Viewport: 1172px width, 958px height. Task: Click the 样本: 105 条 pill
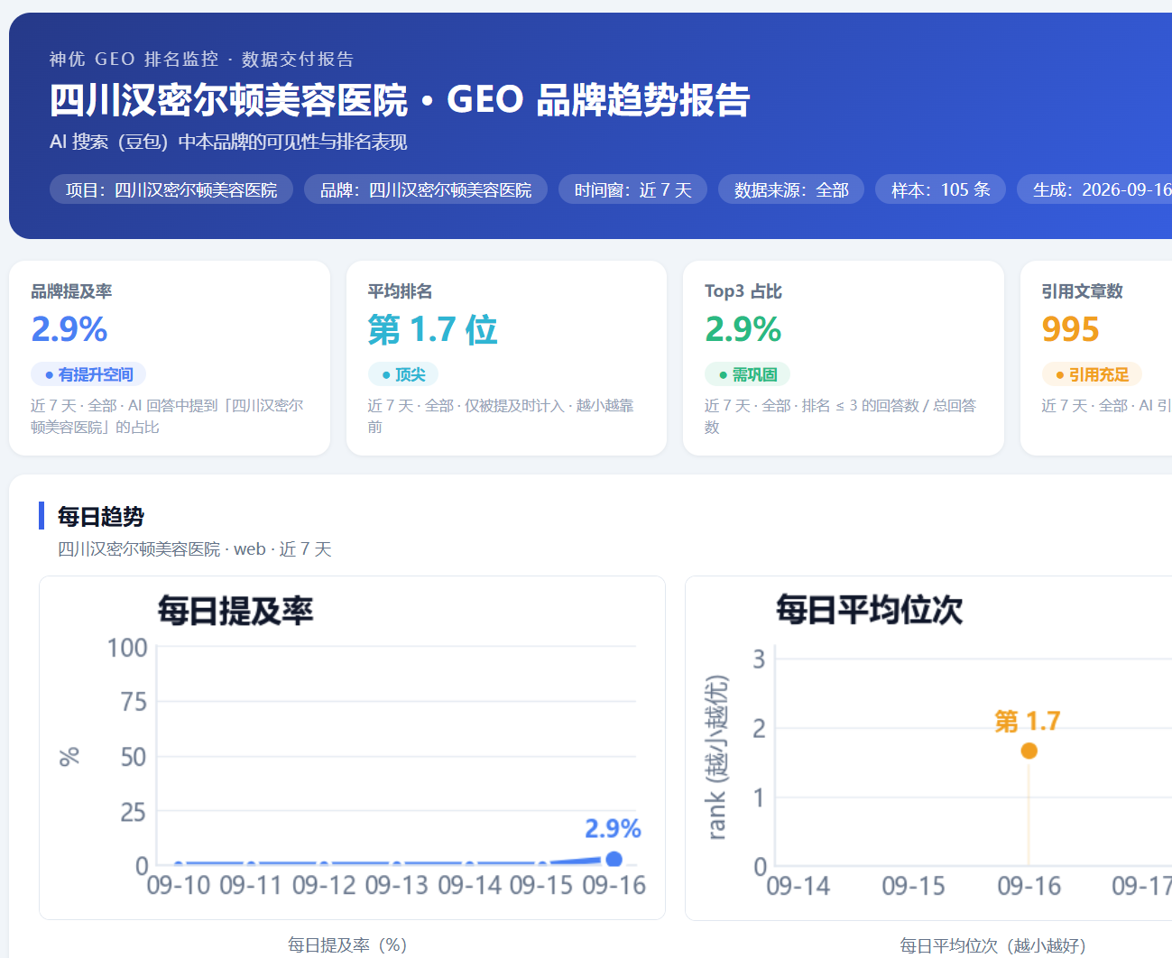tap(940, 189)
